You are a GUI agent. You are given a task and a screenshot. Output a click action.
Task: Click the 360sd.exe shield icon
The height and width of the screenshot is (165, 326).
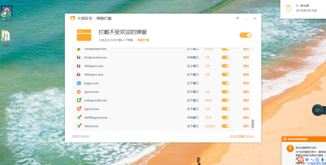coord(79,126)
